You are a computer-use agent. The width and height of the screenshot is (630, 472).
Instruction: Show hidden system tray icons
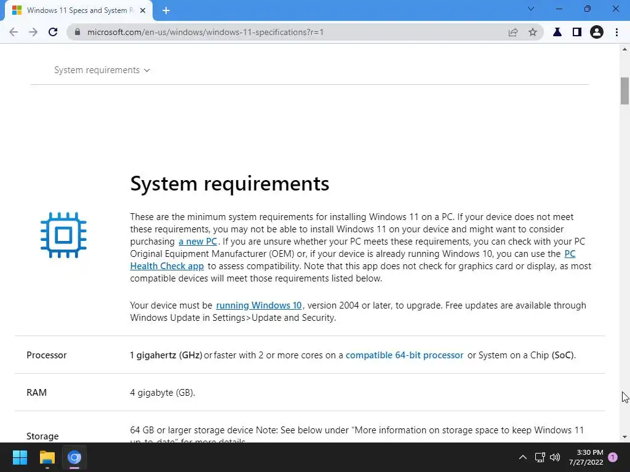(523, 457)
